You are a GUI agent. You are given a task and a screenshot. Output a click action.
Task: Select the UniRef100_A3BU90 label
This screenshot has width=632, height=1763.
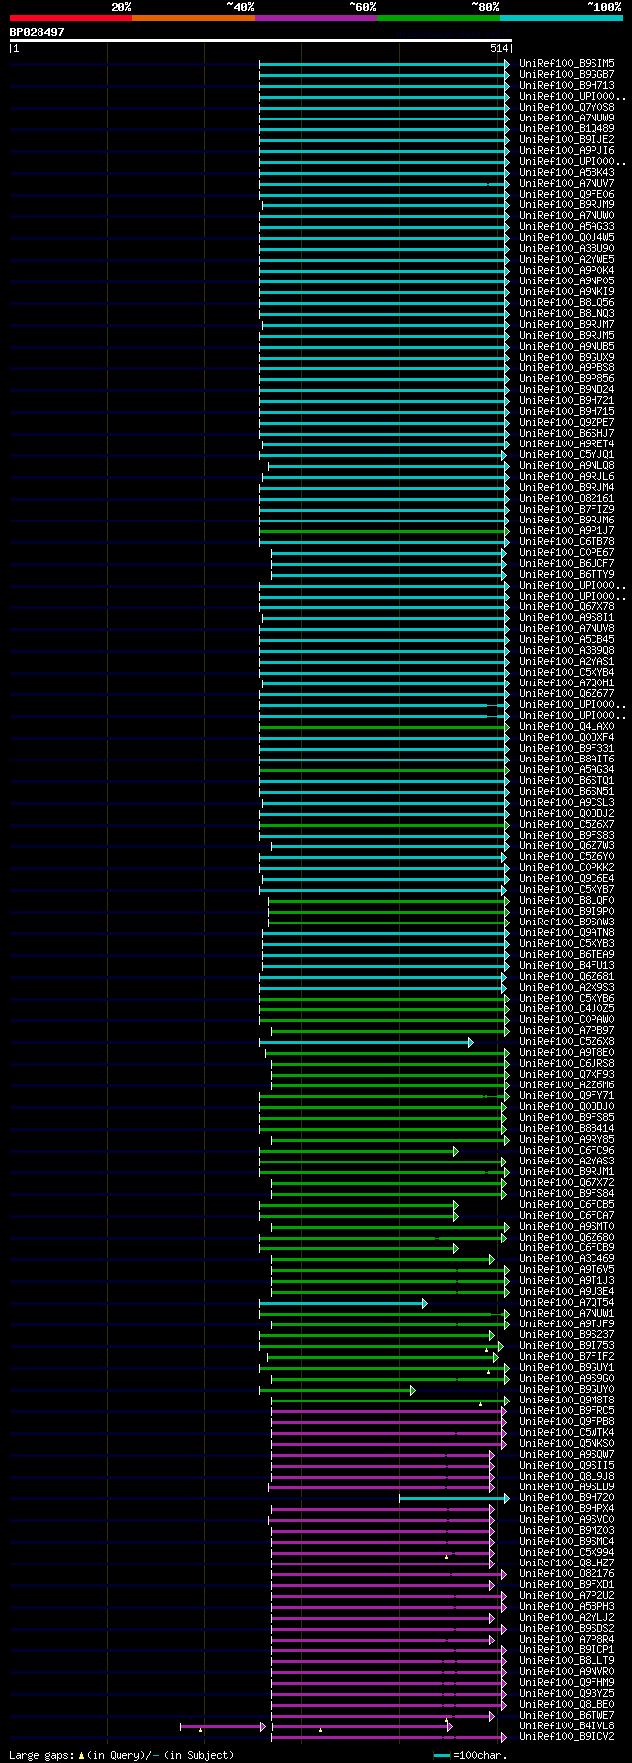click(x=567, y=248)
